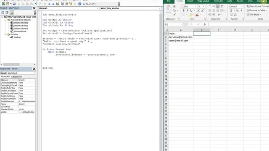Undo the last edit in VBA editor
Screen dimensions: 269x151
pyautogui.click(x=36, y=4)
